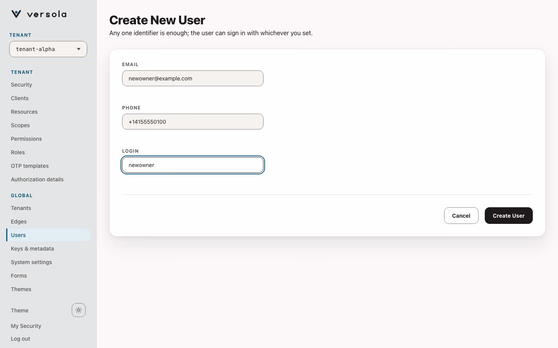This screenshot has width=558, height=348.
Task: Click the Create User button
Action: [x=509, y=216]
